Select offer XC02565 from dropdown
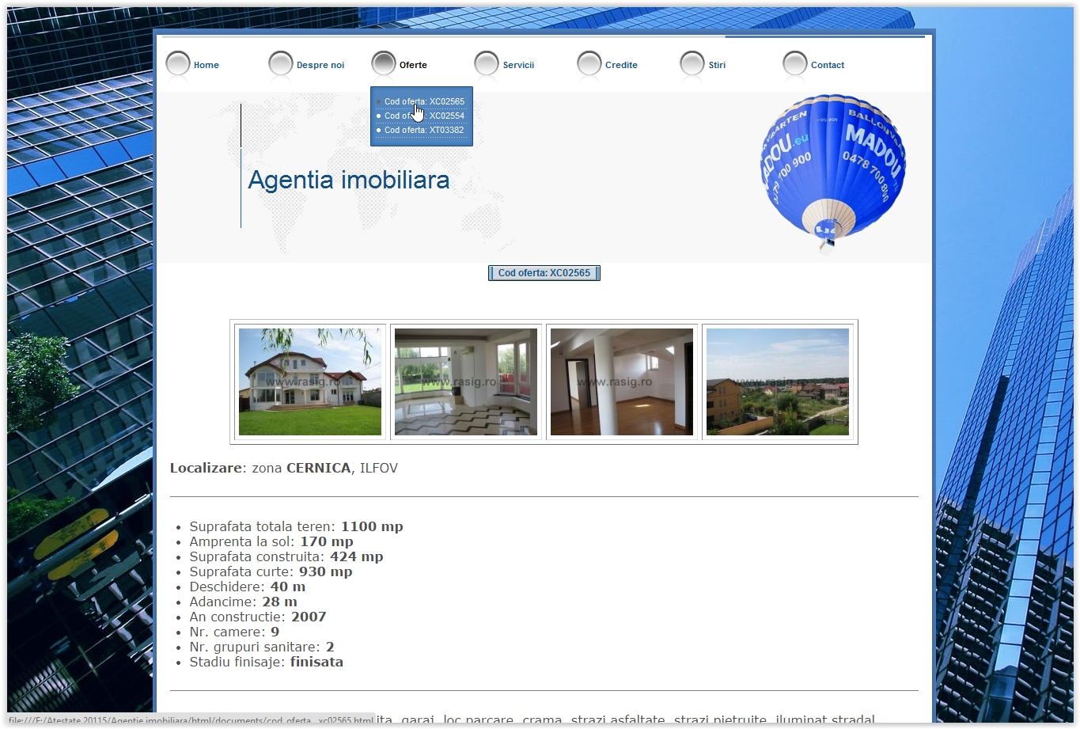 [x=424, y=101]
